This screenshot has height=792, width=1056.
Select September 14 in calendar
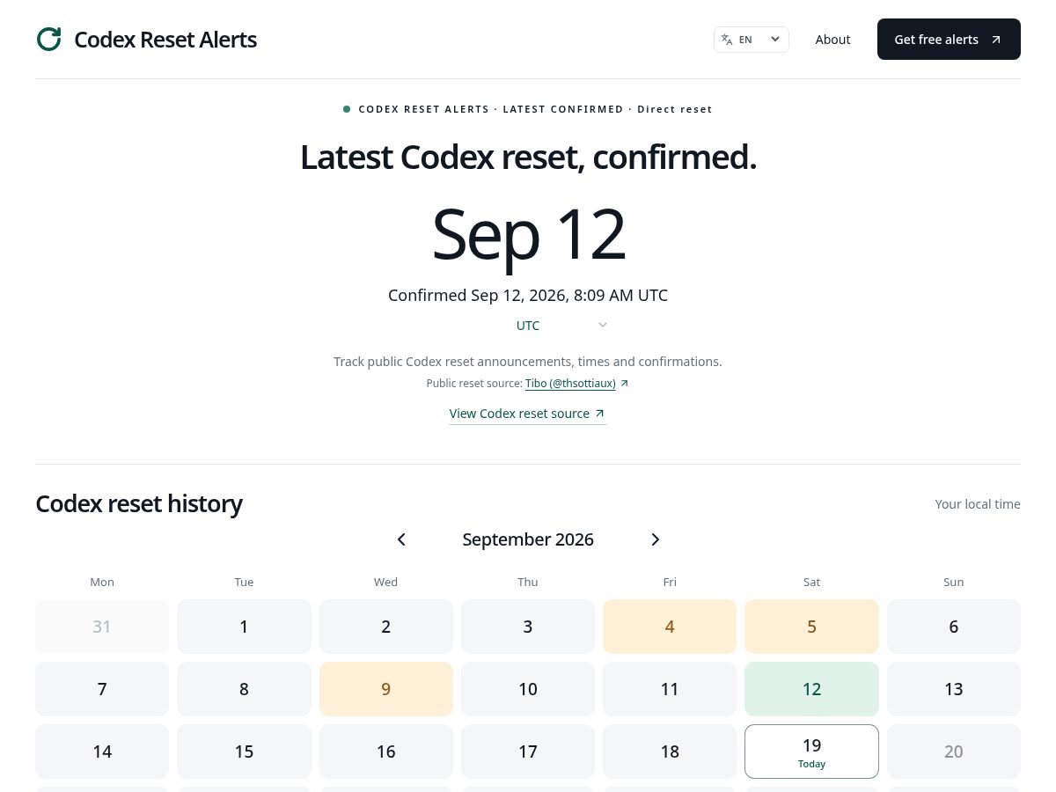[x=102, y=752]
